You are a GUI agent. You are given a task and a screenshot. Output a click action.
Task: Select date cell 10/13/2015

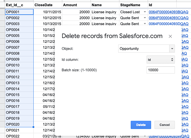48,24
